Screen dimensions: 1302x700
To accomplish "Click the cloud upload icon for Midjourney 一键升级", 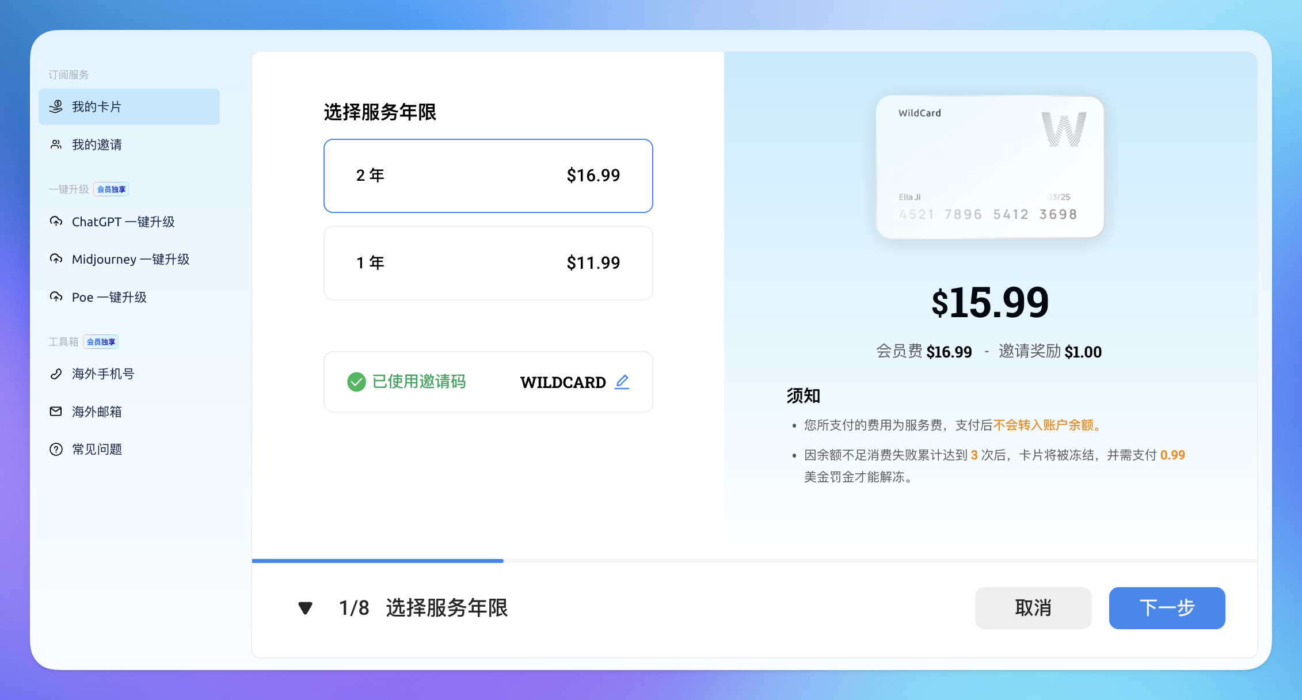I will pyautogui.click(x=56, y=259).
